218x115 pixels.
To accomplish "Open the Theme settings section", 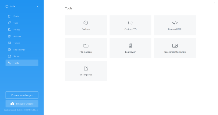I will click(22, 43).
